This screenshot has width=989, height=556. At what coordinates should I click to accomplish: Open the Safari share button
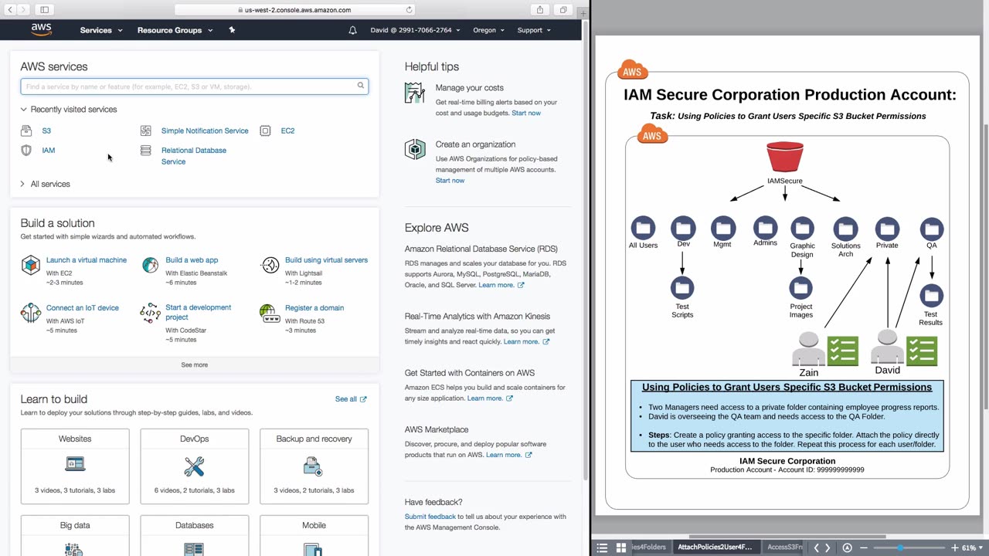click(540, 10)
